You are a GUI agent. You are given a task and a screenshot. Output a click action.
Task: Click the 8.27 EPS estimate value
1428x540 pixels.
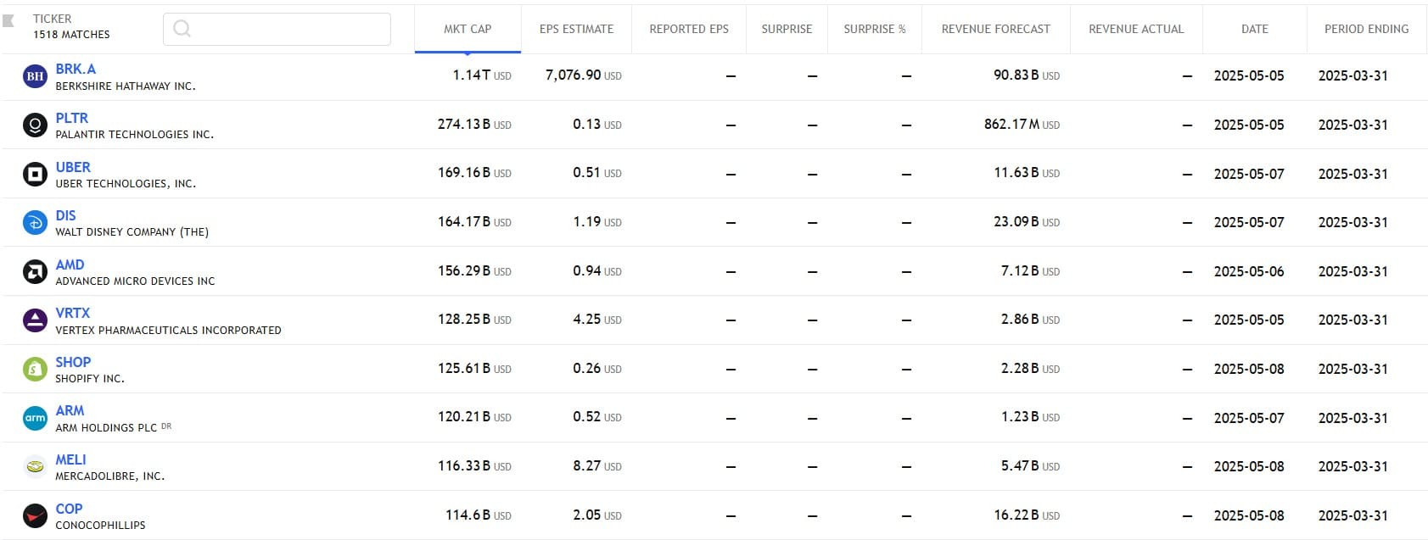pos(597,466)
